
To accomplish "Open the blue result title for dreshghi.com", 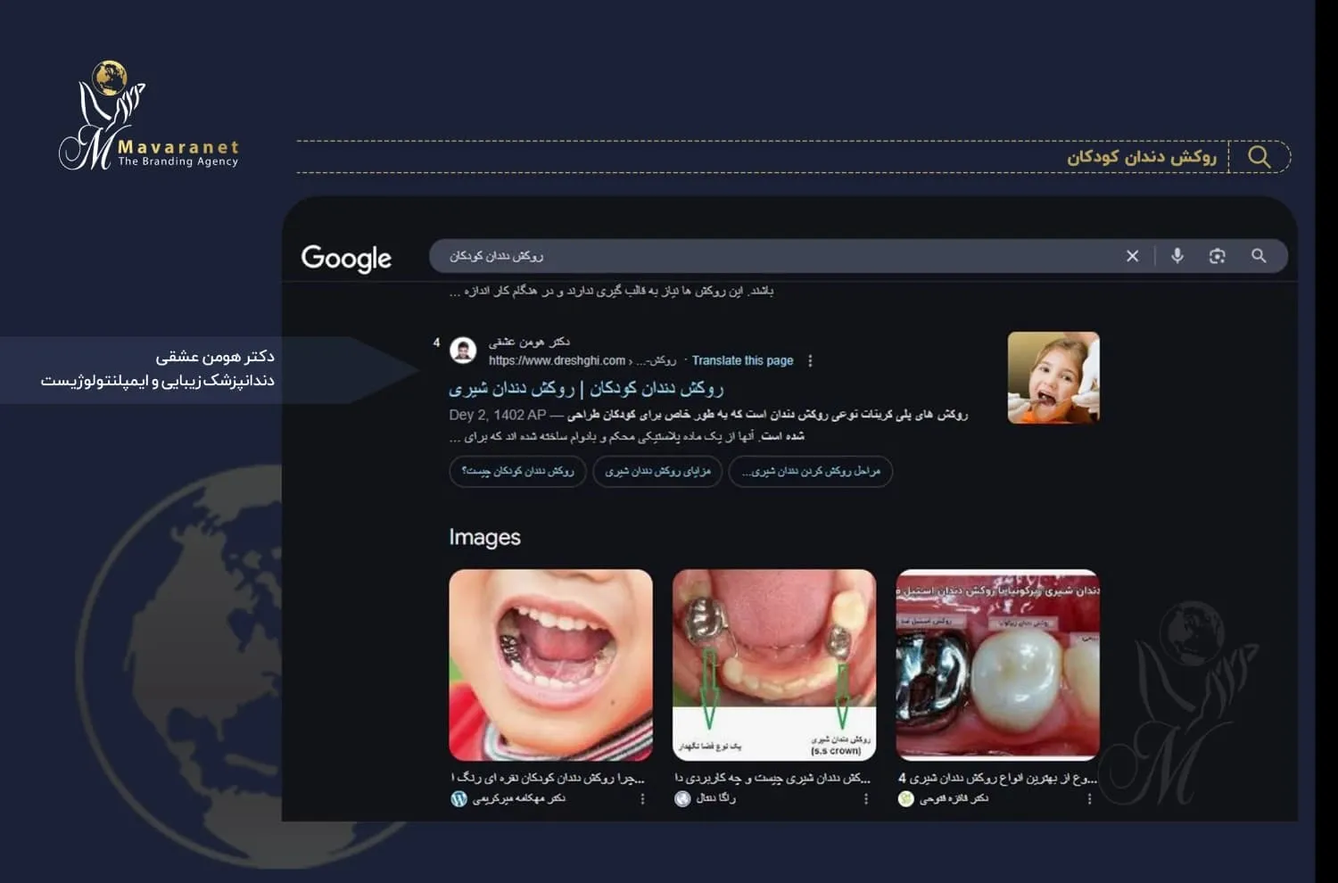I will tap(586, 389).
